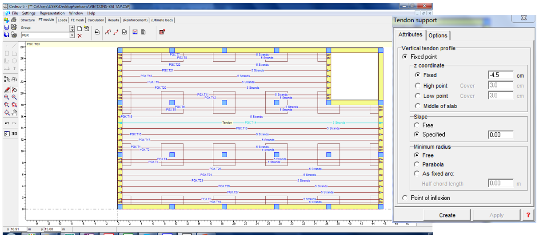Select Middle of slab option
Viewport: 539px width, 237px height.
click(x=417, y=106)
